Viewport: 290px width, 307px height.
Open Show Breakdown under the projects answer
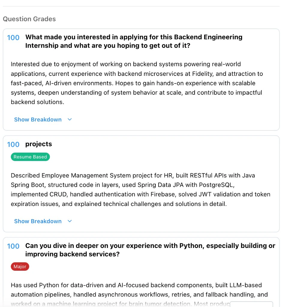[x=38, y=221]
